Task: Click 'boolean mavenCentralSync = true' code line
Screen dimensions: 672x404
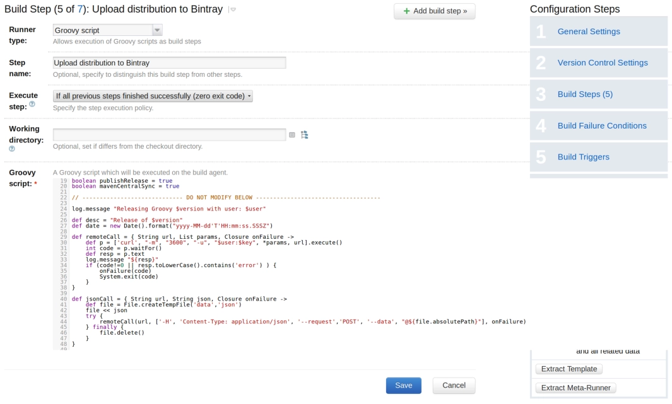Action: [126, 187]
